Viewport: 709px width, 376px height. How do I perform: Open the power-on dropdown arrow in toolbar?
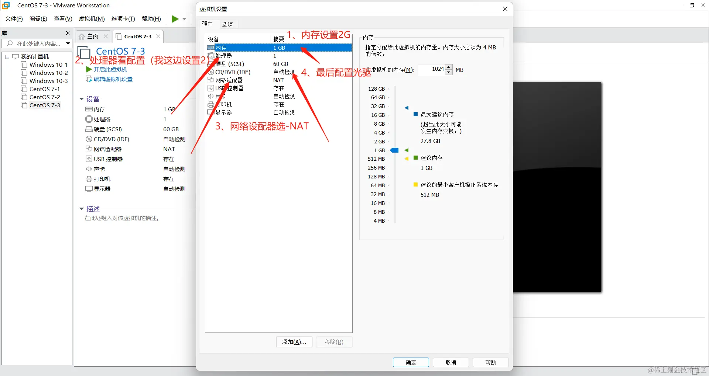point(184,19)
